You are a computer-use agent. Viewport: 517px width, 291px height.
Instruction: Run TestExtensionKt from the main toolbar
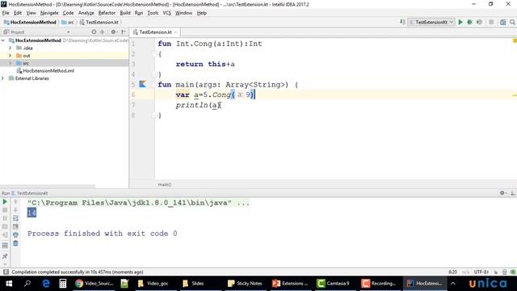click(460, 22)
